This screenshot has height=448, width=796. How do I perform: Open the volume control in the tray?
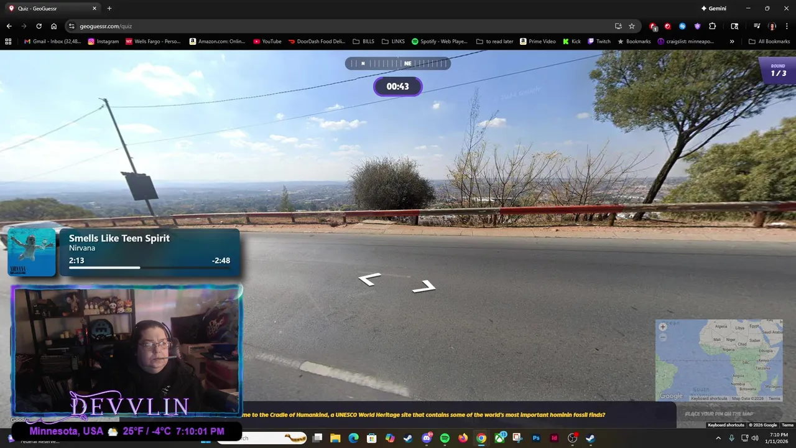(x=755, y=438)
